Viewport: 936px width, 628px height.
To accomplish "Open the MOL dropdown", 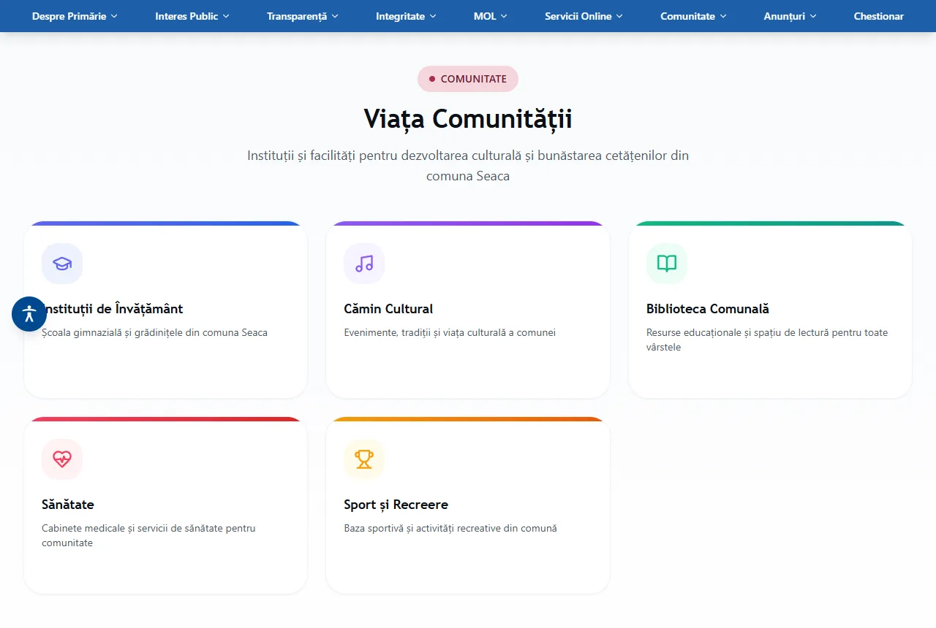I will [x=491, y=16].
